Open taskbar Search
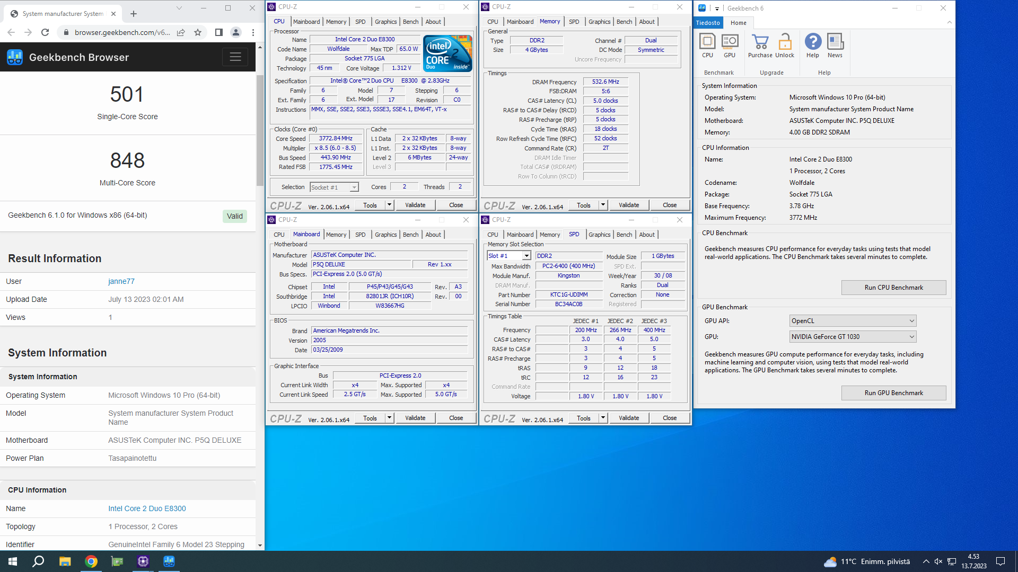The width and height of the screenshot is (1018, 572). 38,561
